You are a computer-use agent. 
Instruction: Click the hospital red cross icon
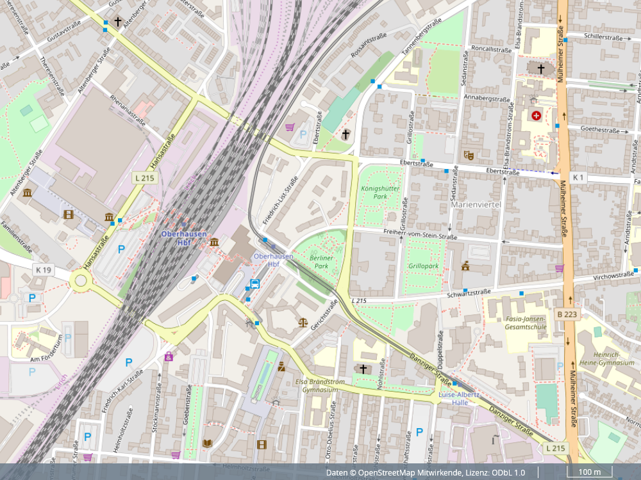point(535,115)
